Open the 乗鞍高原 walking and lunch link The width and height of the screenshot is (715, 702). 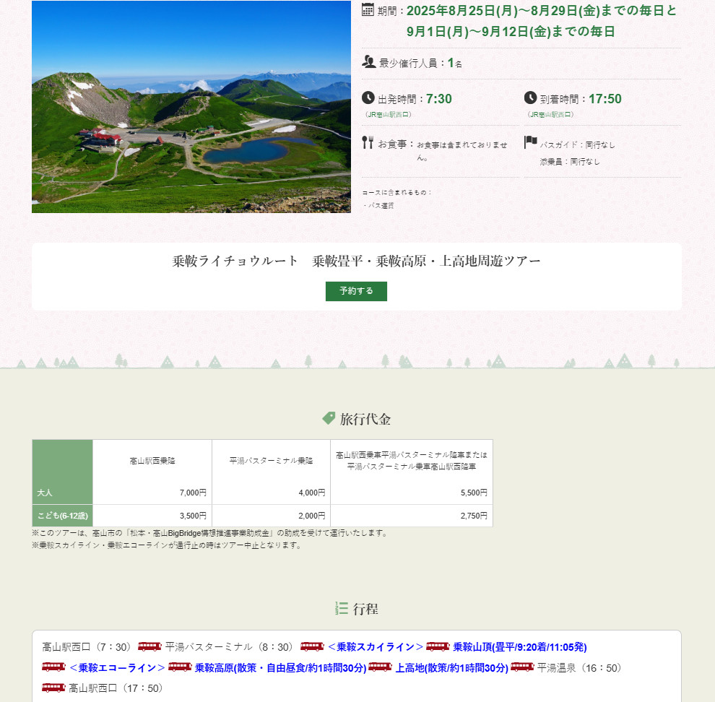pos(280,668)
